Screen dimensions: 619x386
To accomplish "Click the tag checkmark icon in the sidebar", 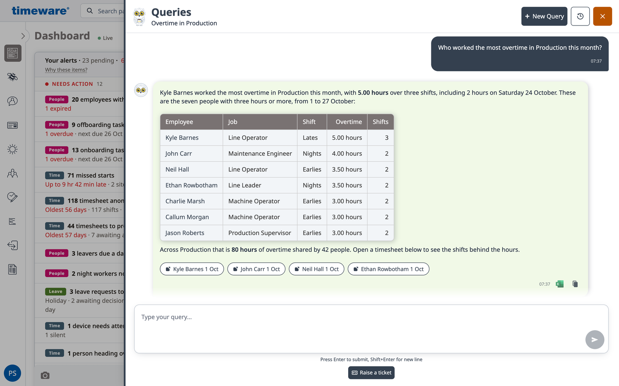I will pyautogui.click(x=13, y=197).
